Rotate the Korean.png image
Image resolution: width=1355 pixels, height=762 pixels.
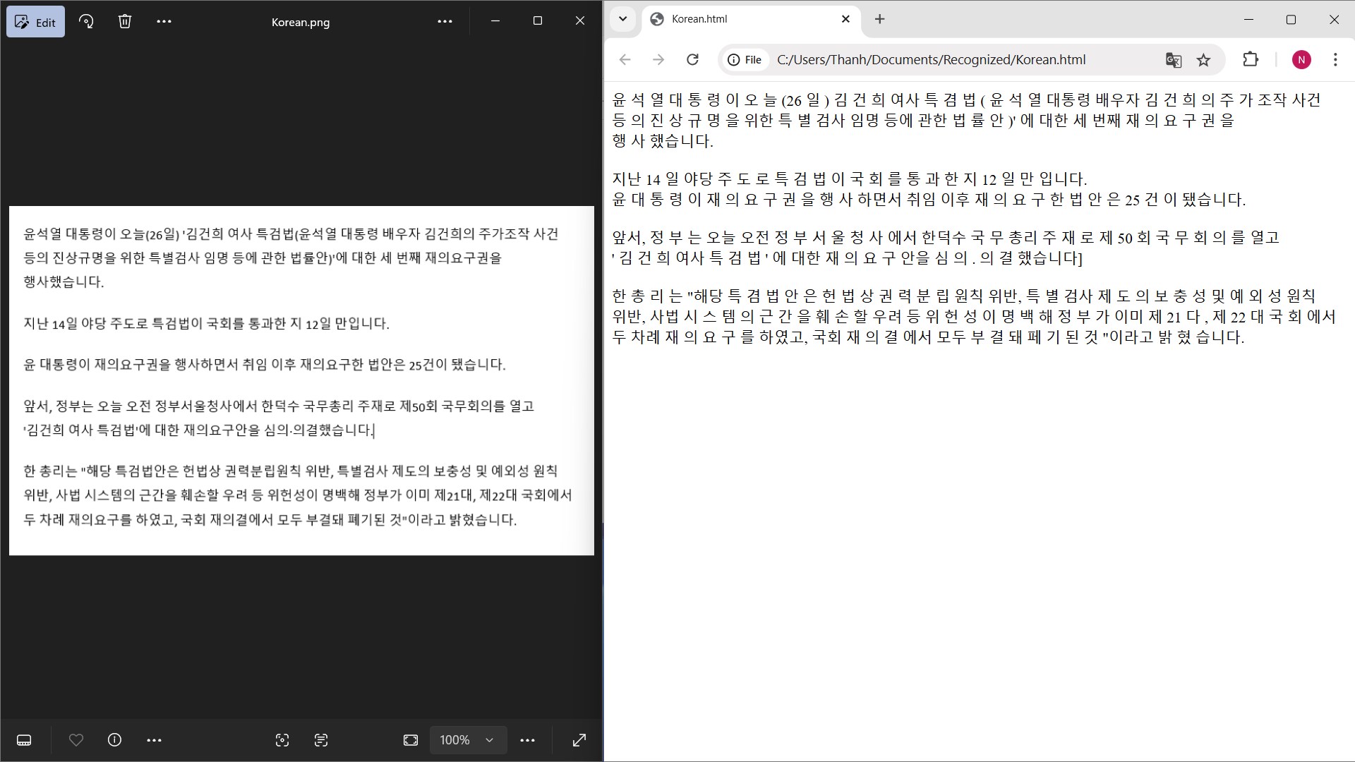point(86,21)
